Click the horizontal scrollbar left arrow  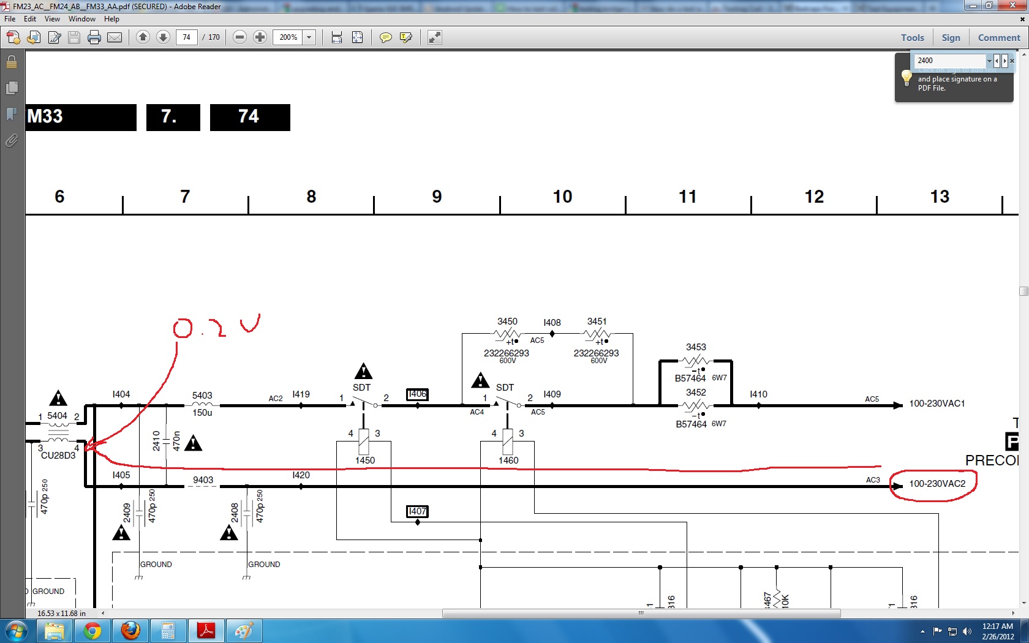(x=103, y=613)
